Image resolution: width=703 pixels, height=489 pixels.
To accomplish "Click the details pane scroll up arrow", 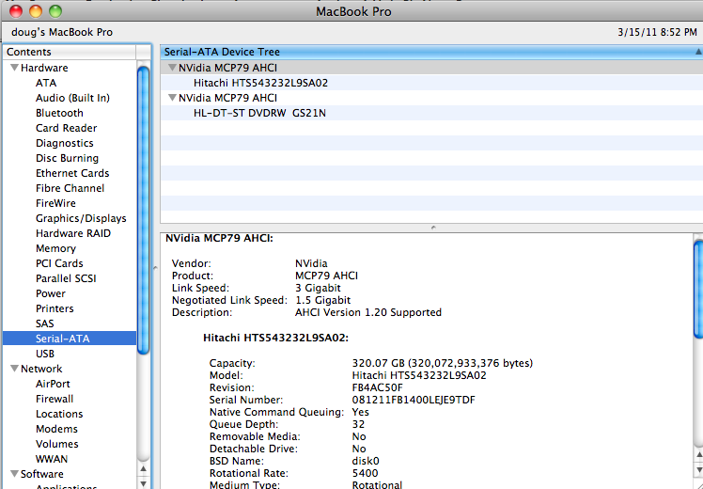I will (698, 456).
